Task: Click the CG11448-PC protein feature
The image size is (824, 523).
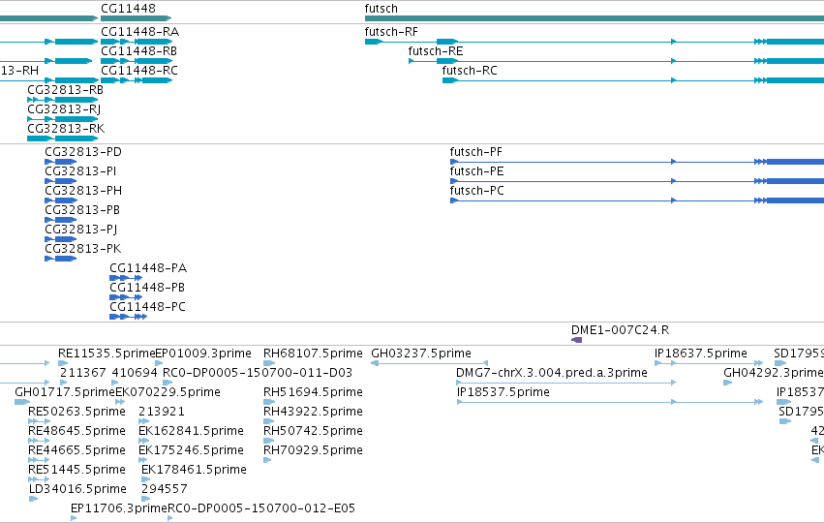Action: 128,317
